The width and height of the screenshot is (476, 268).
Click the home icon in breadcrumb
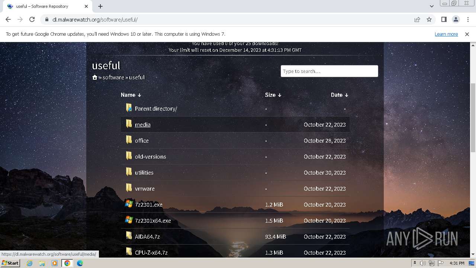(95, 77)
